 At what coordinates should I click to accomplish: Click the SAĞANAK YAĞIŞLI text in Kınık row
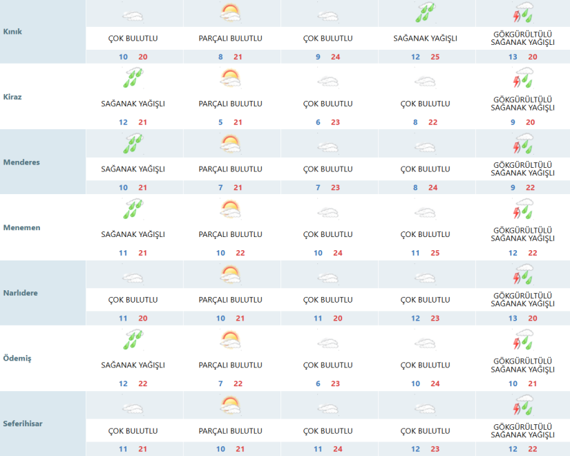coord(425,39)
